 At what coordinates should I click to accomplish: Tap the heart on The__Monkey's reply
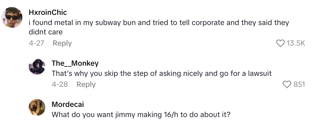pos(287,84)
